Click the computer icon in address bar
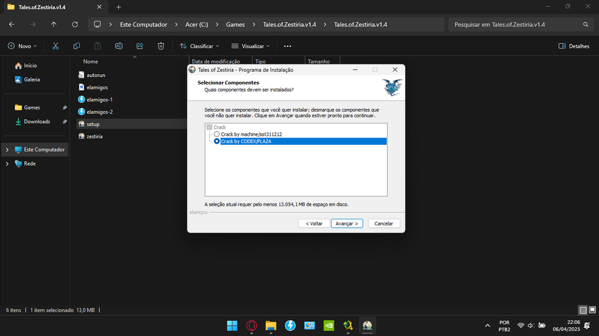599x336 pixels. 98,25
